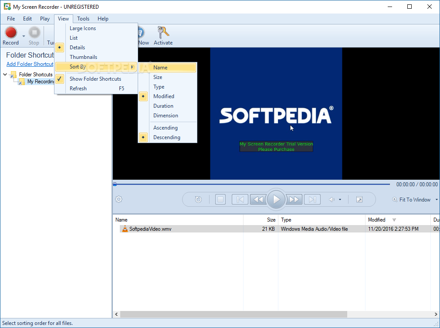
Task: Click the Folder Shortcuts tree label
Action: (36, 75)
